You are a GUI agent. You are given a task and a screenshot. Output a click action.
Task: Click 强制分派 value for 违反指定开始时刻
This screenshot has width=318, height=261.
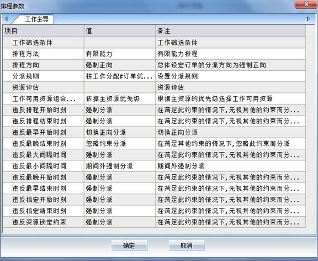click(x=120, y=200)
